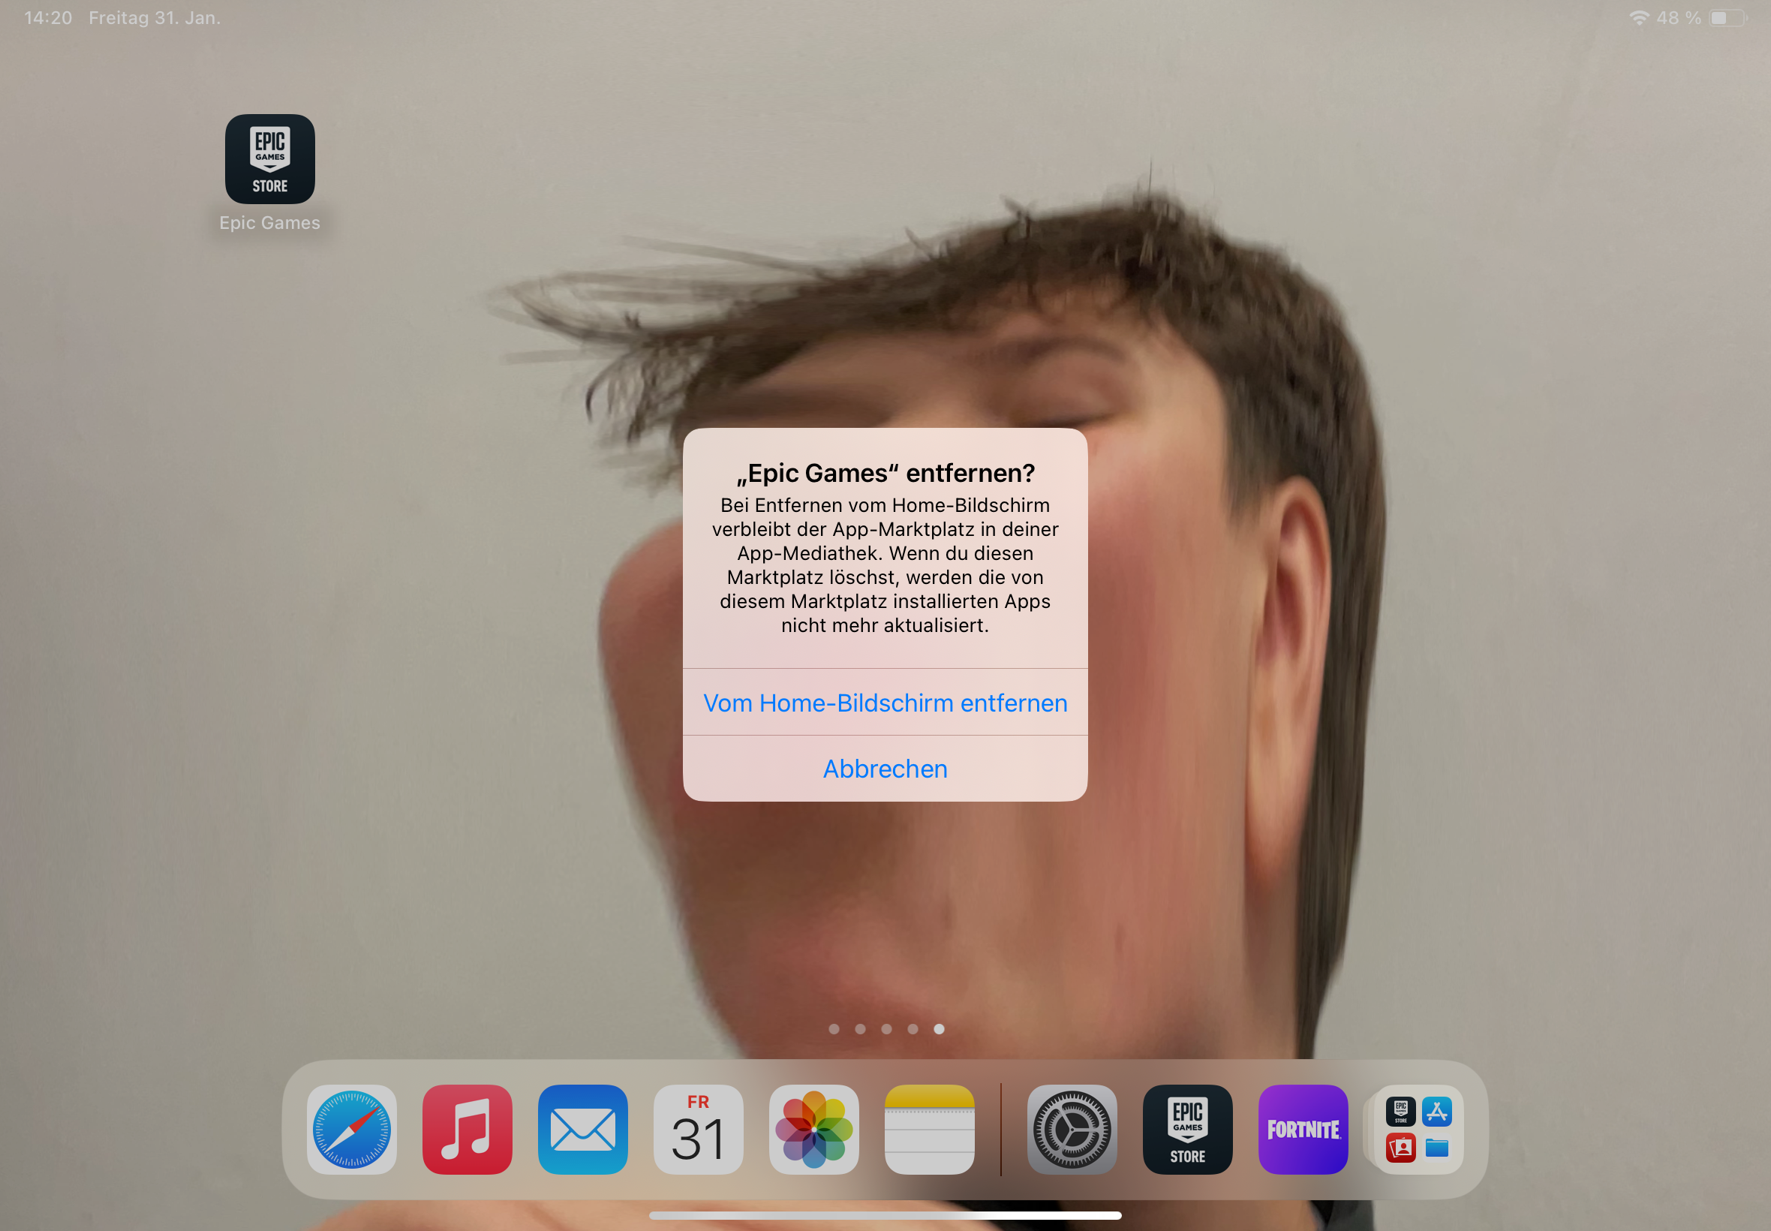Launch Fortnite from the dock
Image resolution: width=1771 pixels, height=1231 pixels.
[1303, 1129]
